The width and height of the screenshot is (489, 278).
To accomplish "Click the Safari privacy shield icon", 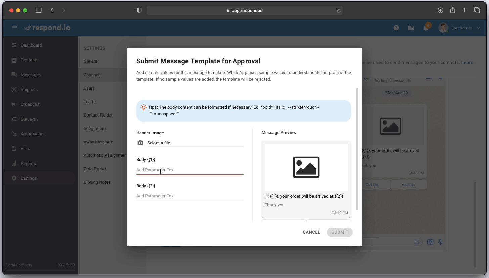I will [x=139, y=10].
